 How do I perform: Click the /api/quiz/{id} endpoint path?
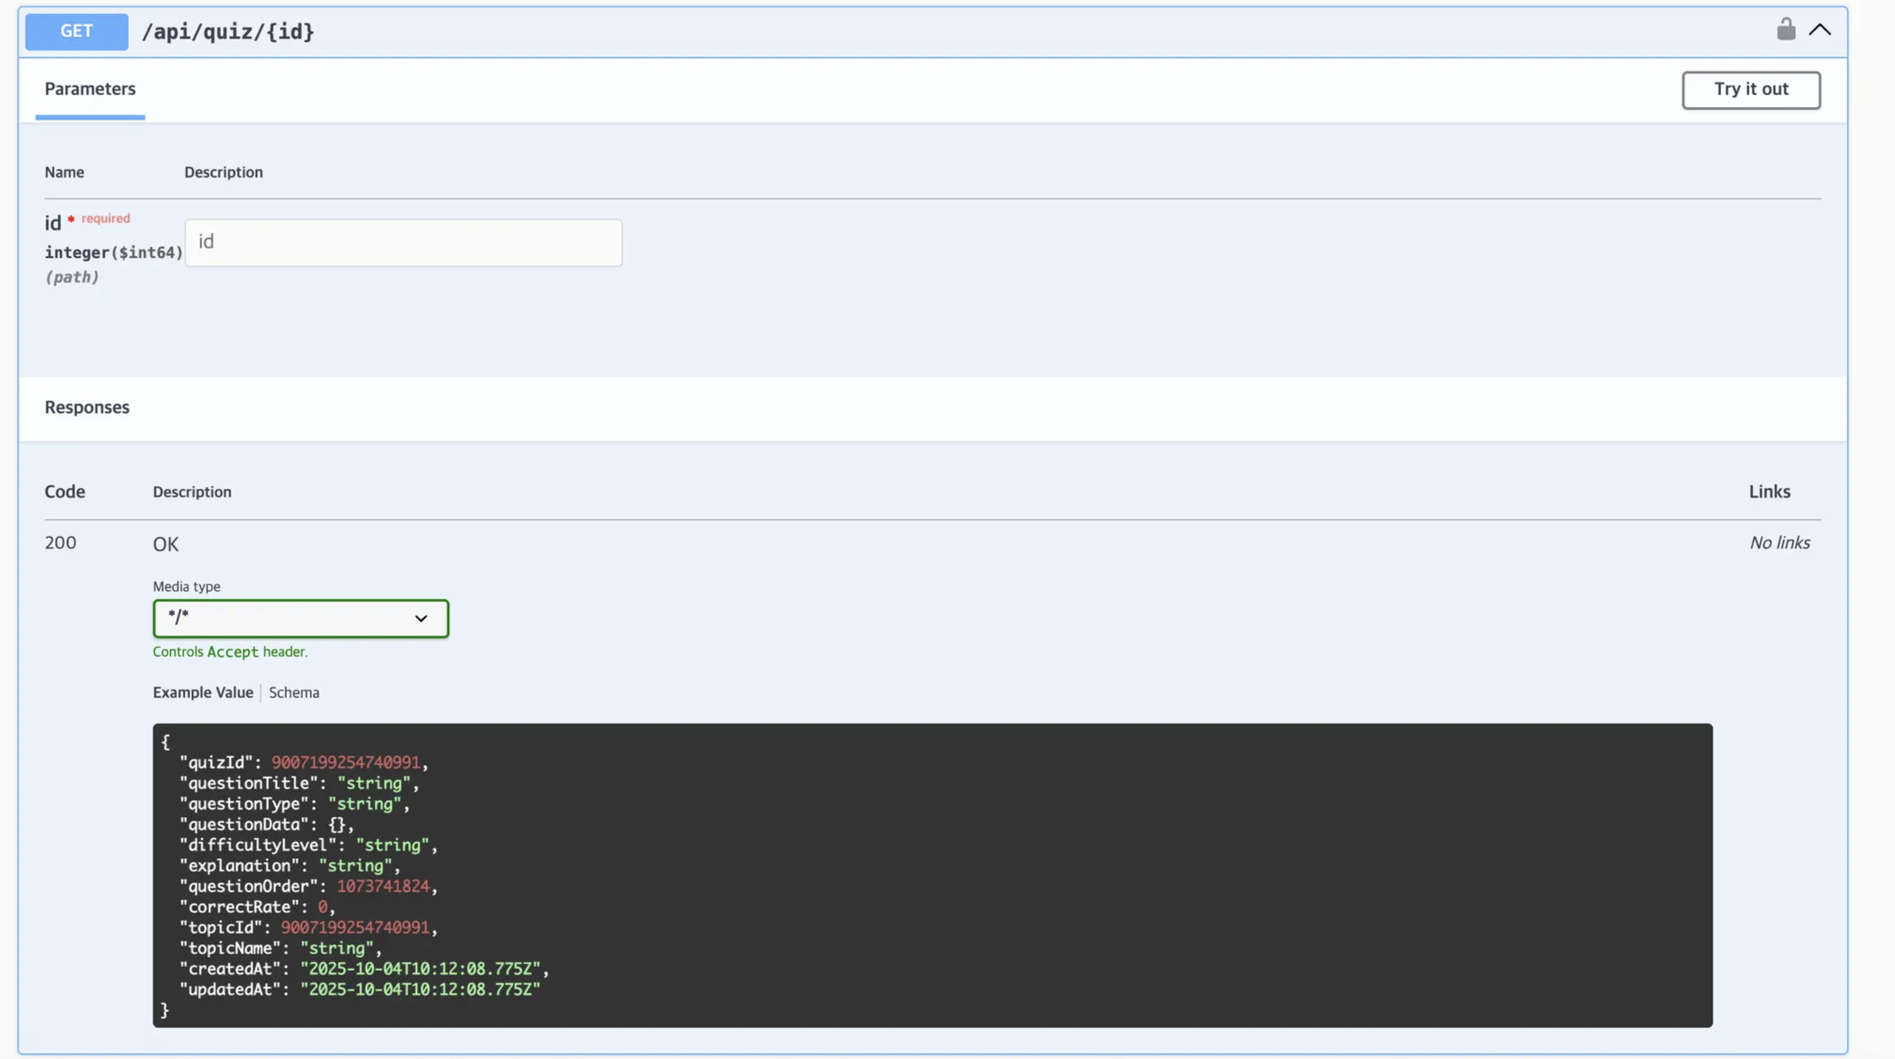point(228,32)
